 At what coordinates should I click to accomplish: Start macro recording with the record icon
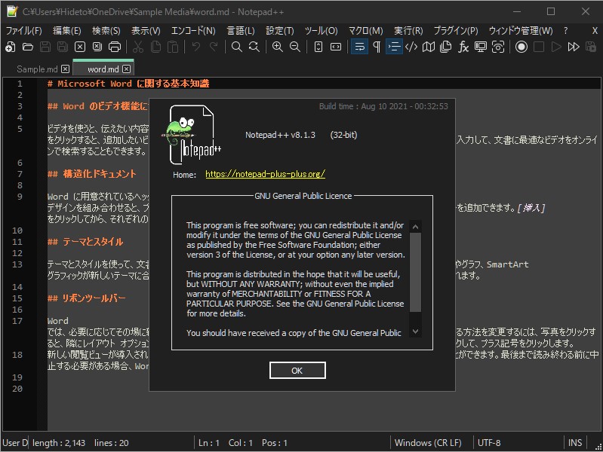click(x=521, y=47)
